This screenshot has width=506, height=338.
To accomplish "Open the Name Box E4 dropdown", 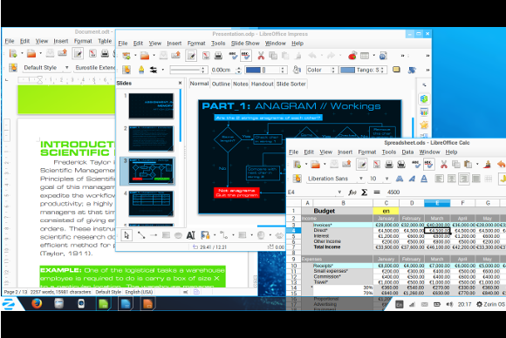I will tap(339, 193).
